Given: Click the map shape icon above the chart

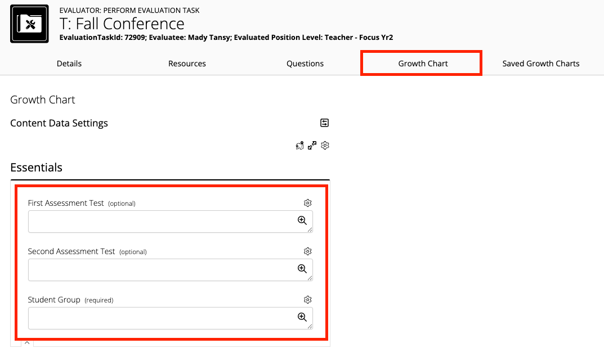Looking at the screenshot, I should click(299, 145).
